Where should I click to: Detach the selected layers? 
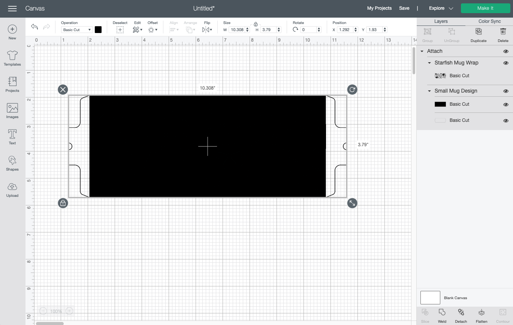click(461, 316)
